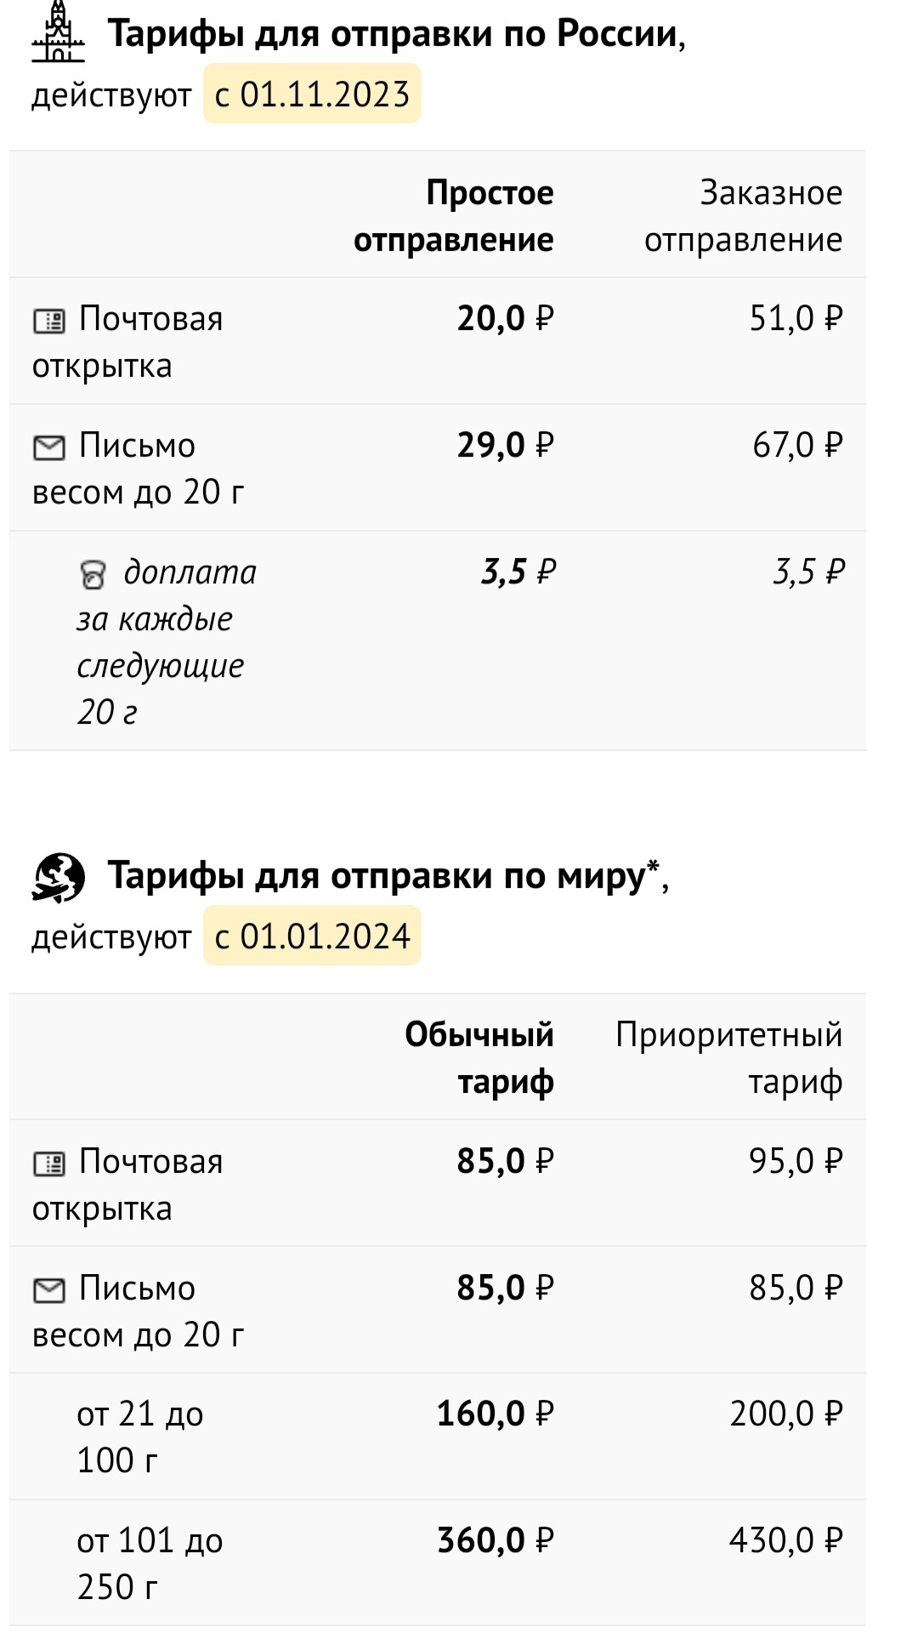This screenshot has width=918, height=1633.
Task: Click the postcard icon in the world table
Action: [x=49, y=1164]
